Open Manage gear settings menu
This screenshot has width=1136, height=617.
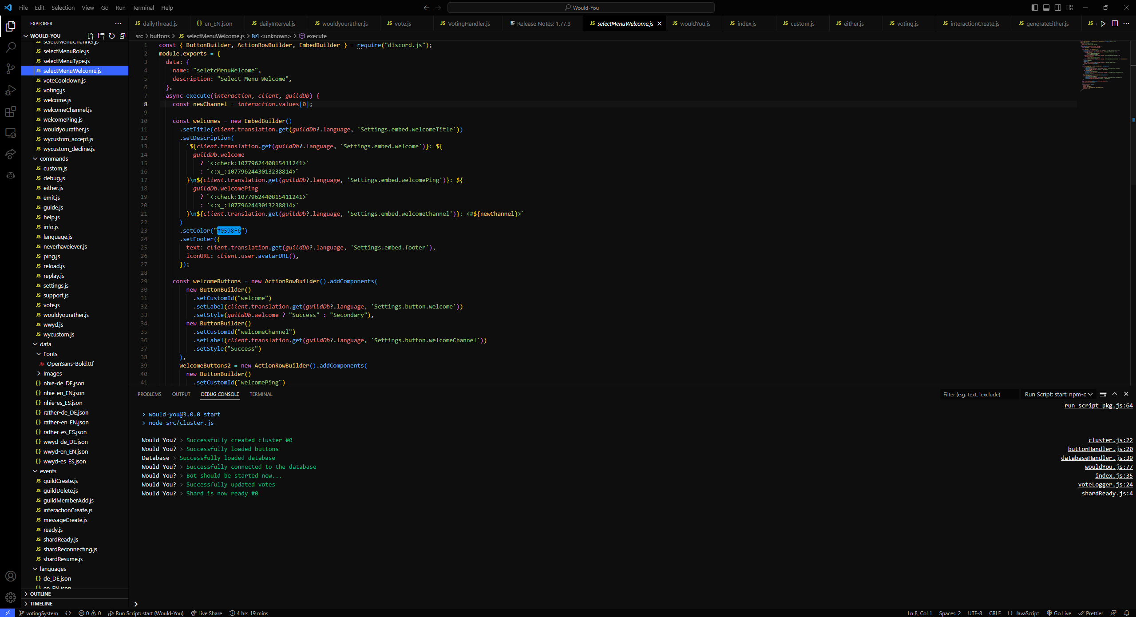click(x=11, y=597)
